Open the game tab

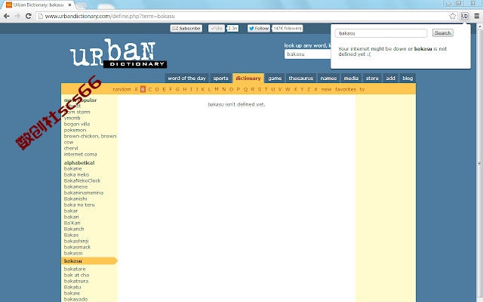tap(275, 79)
